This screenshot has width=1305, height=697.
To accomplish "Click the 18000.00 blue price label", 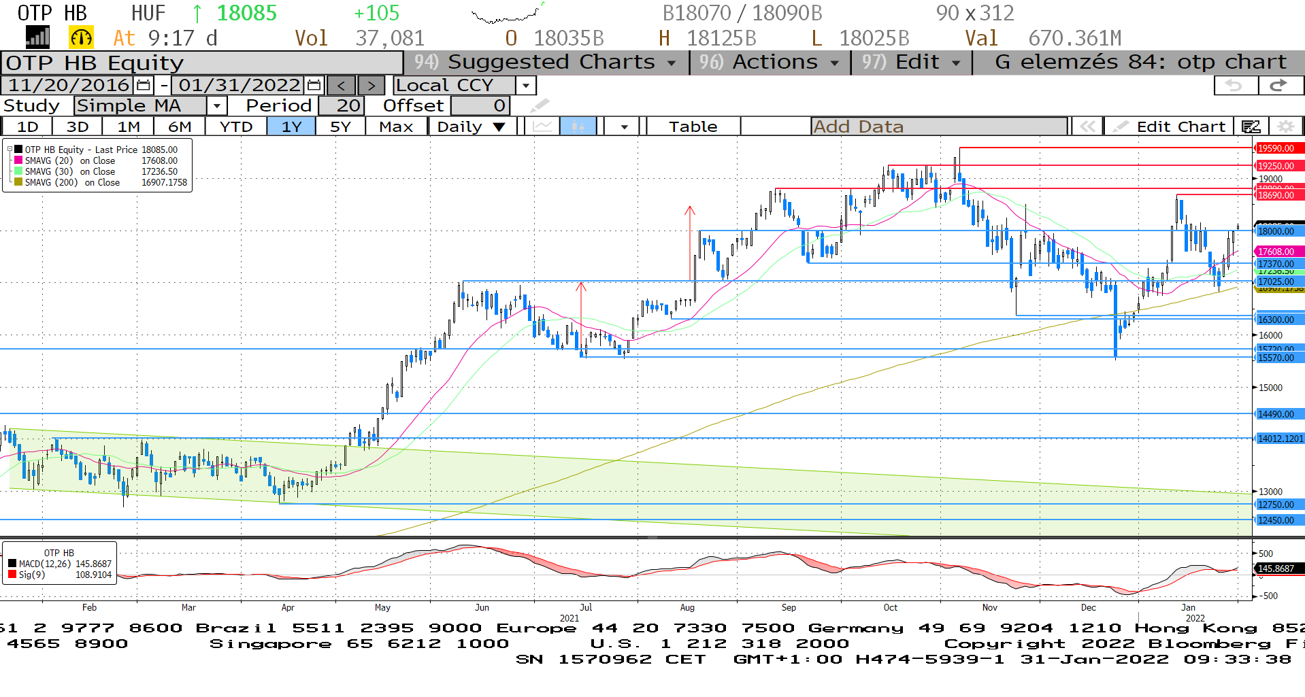I will point(1279,231).
